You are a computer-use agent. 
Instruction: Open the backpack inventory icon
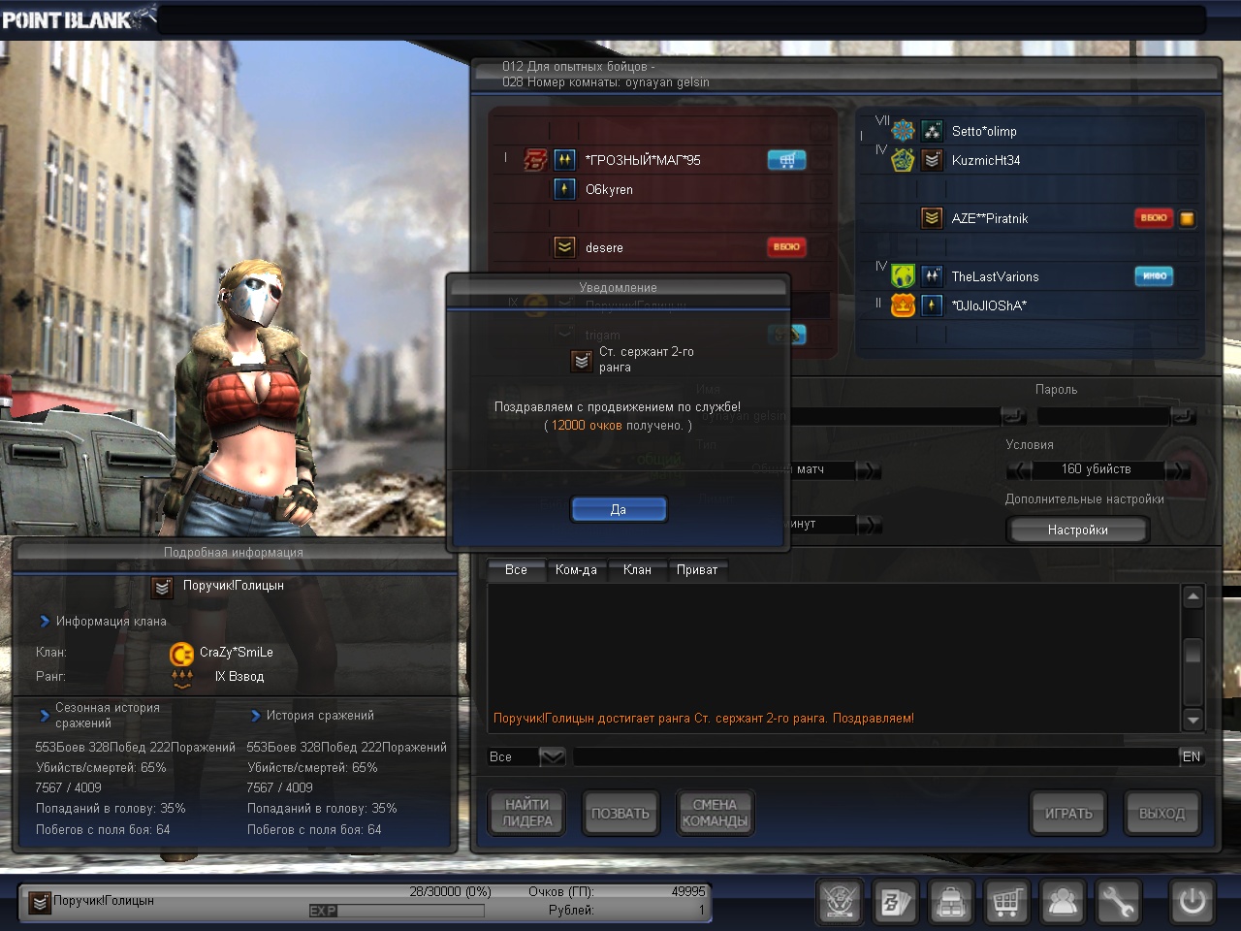tap(950, 902)
